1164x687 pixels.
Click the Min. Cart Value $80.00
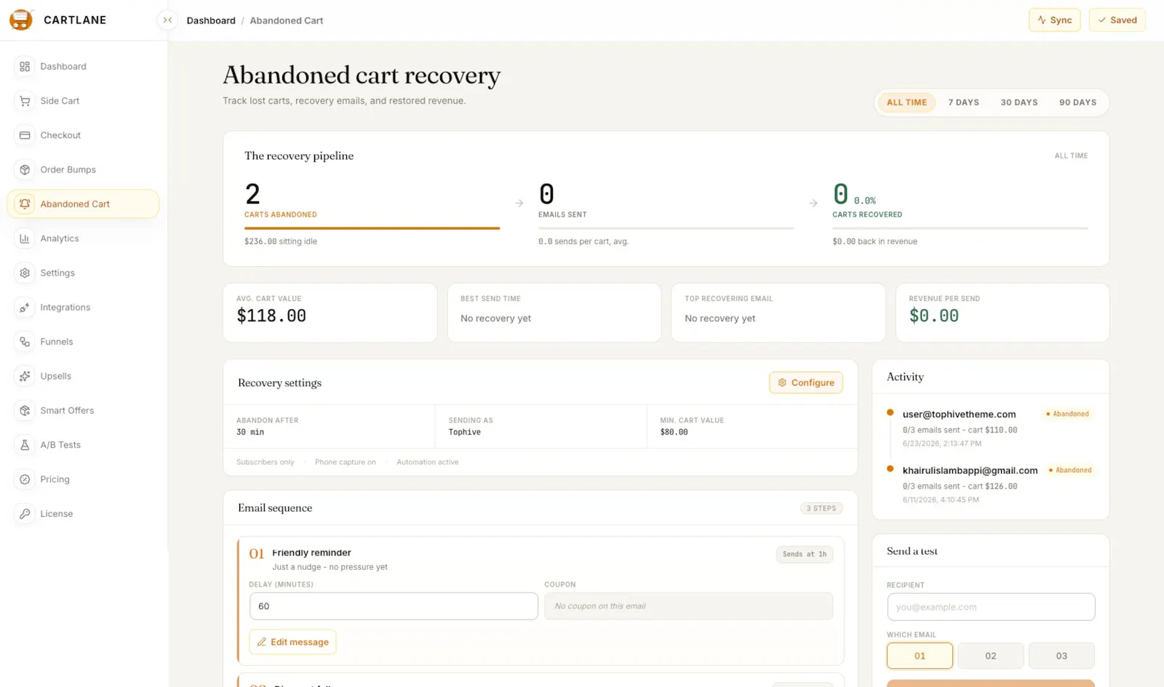pyautogui.click(x=674, y=432)
